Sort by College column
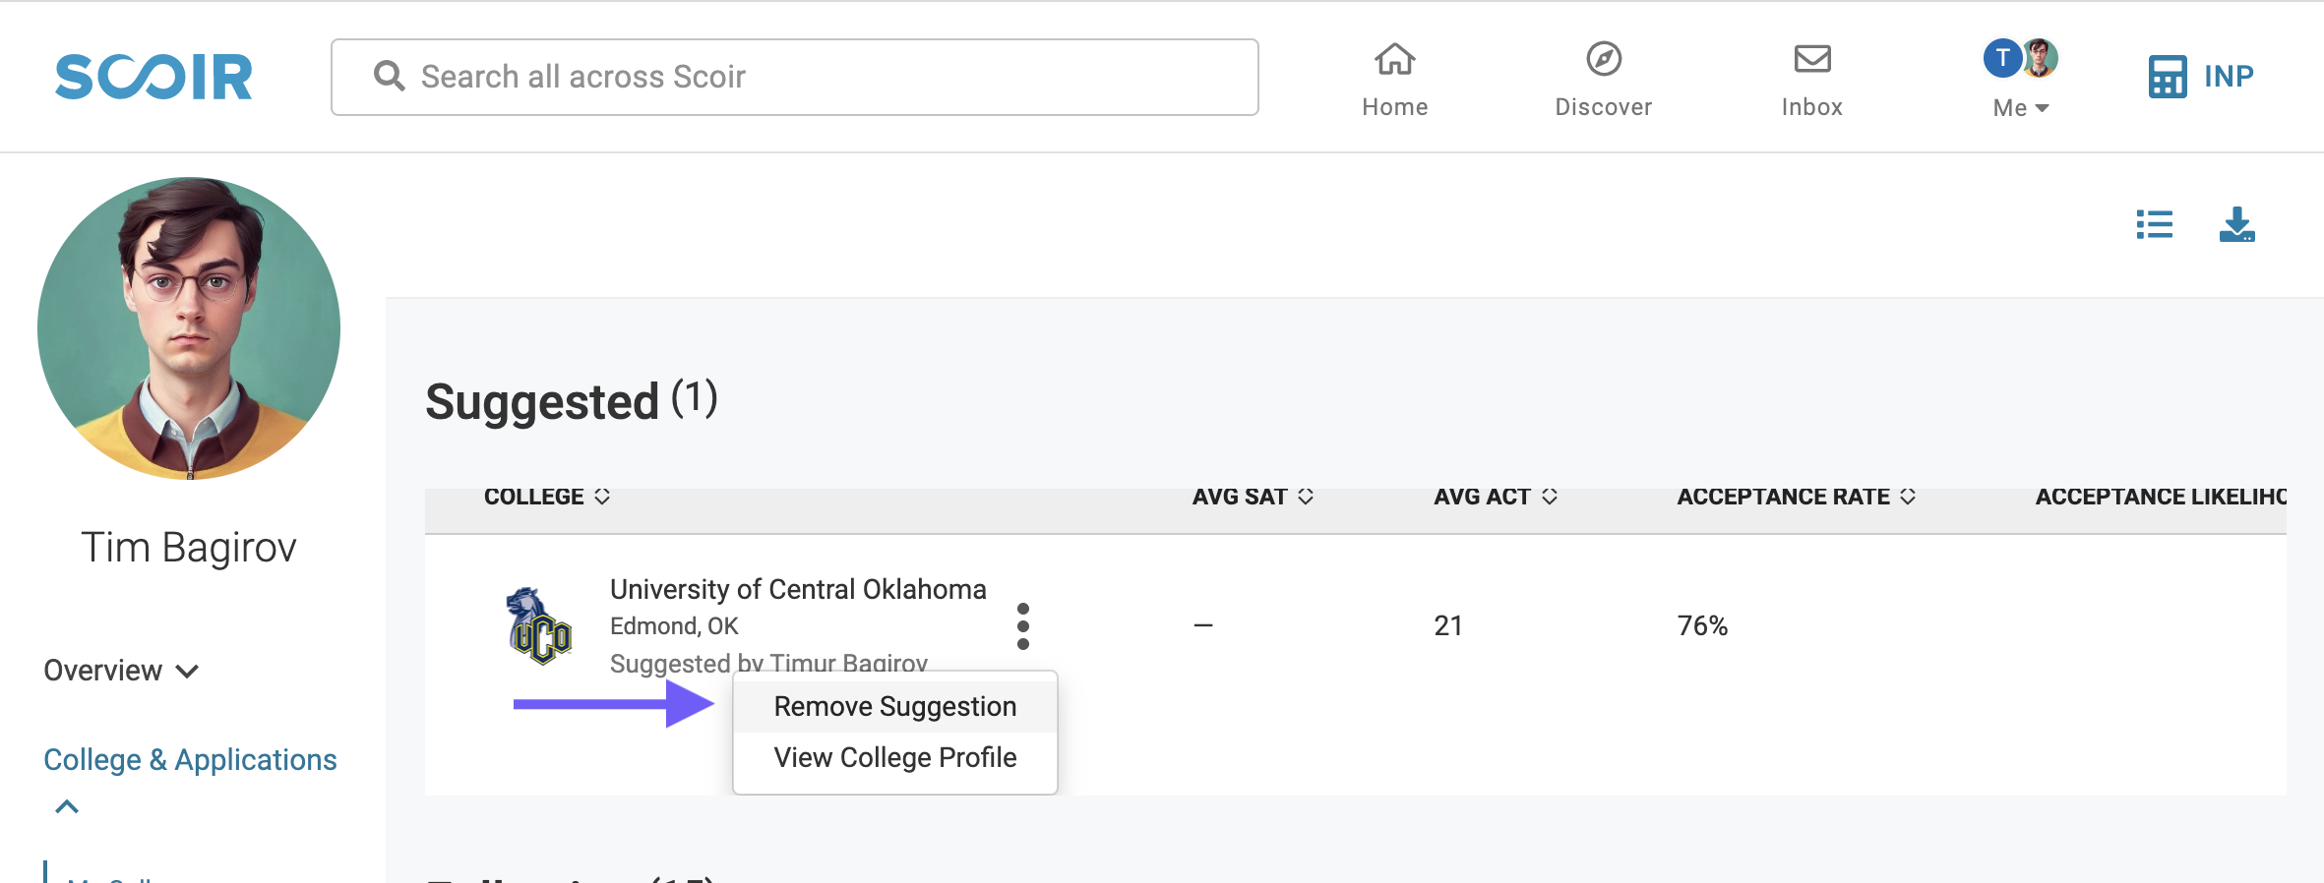 (547, 497)
